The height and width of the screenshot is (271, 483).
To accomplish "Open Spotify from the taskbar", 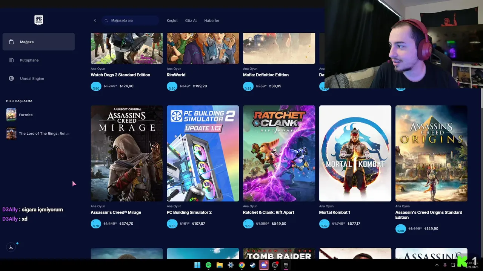I will tap(208, 265).
